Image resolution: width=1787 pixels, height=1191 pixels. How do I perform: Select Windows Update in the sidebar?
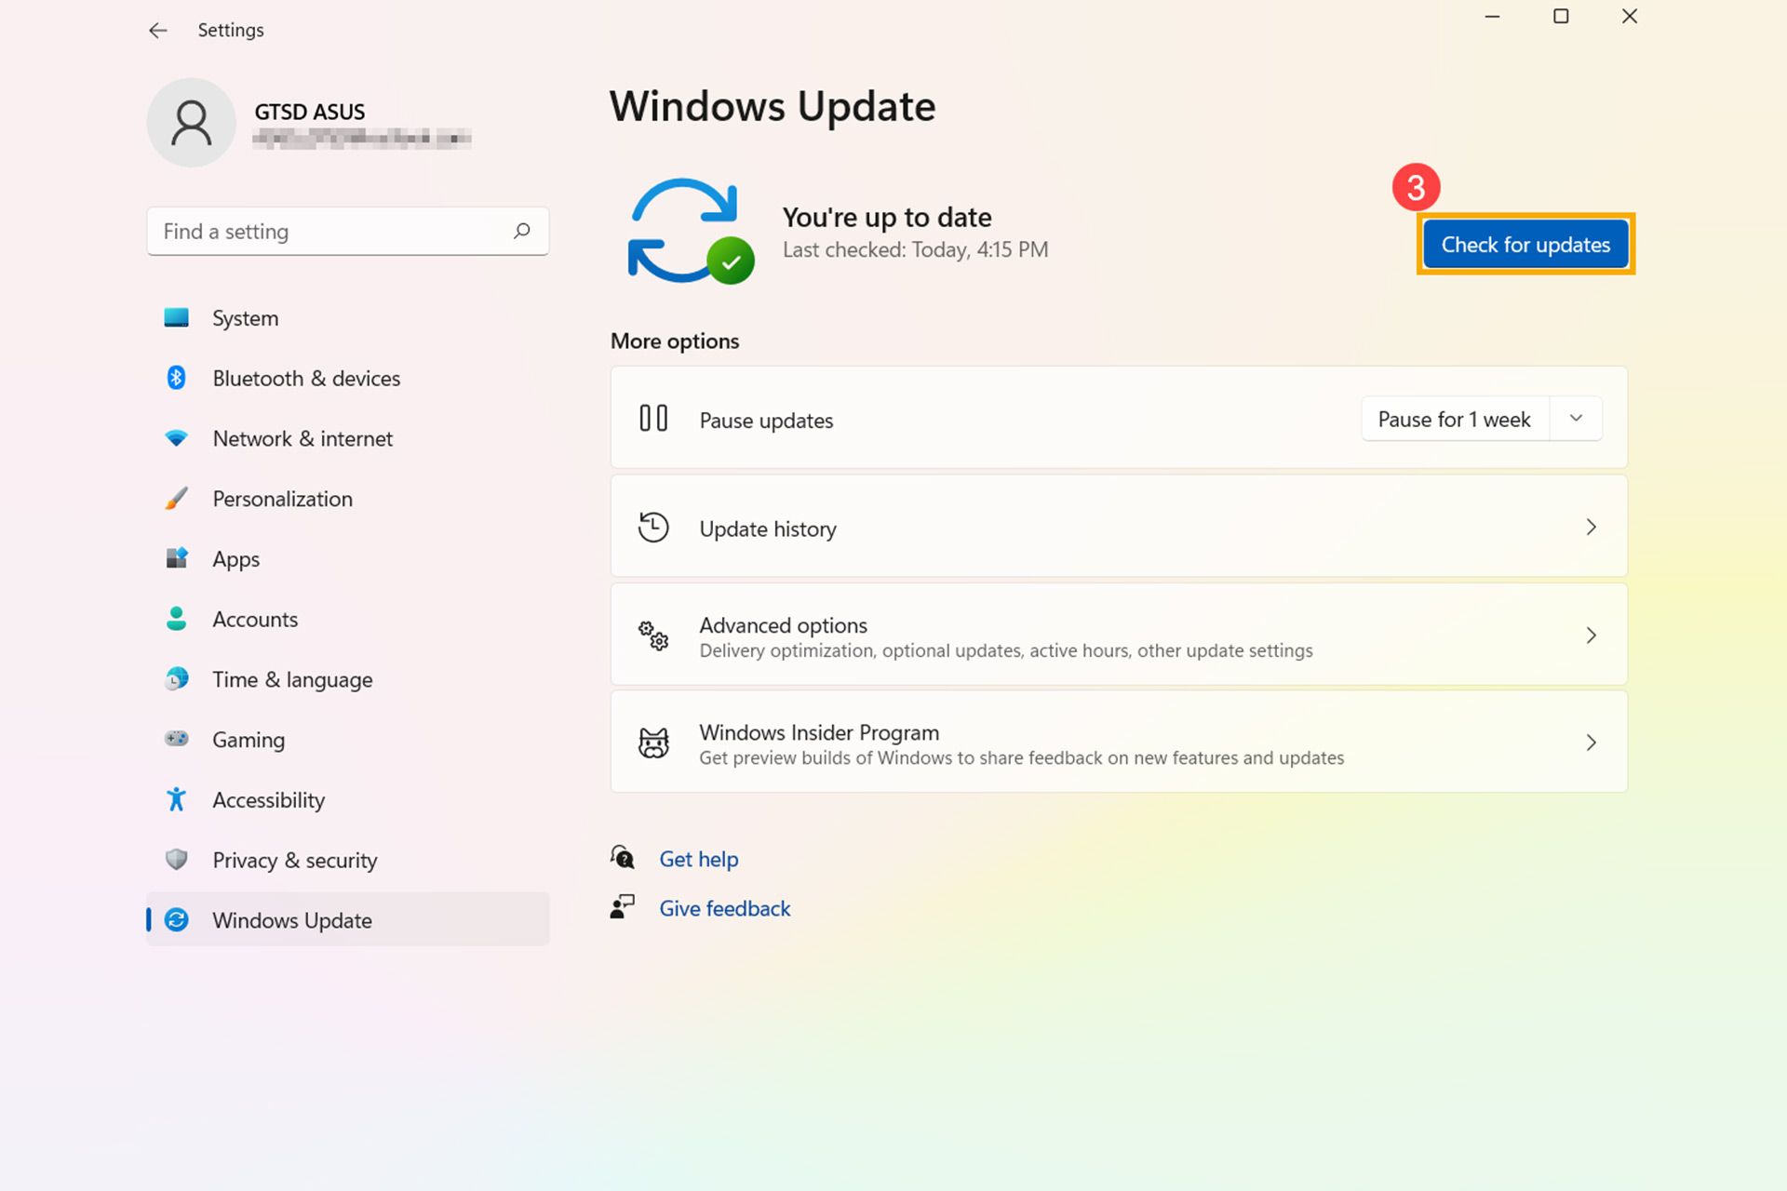point(291,919)
